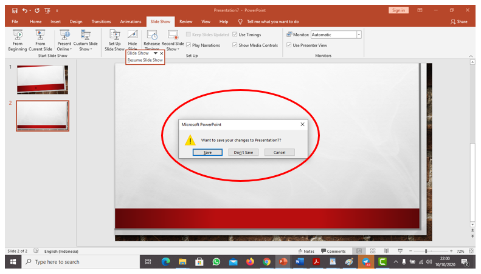Fit slide to current window icon

(471, 251)
